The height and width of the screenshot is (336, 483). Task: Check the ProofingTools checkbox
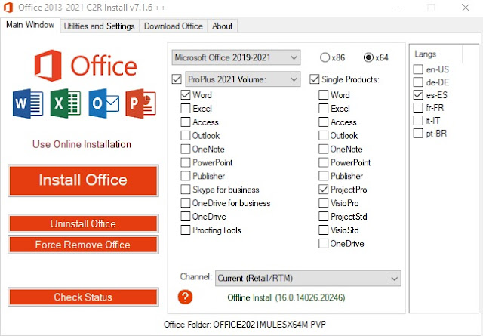coord(186,230)
